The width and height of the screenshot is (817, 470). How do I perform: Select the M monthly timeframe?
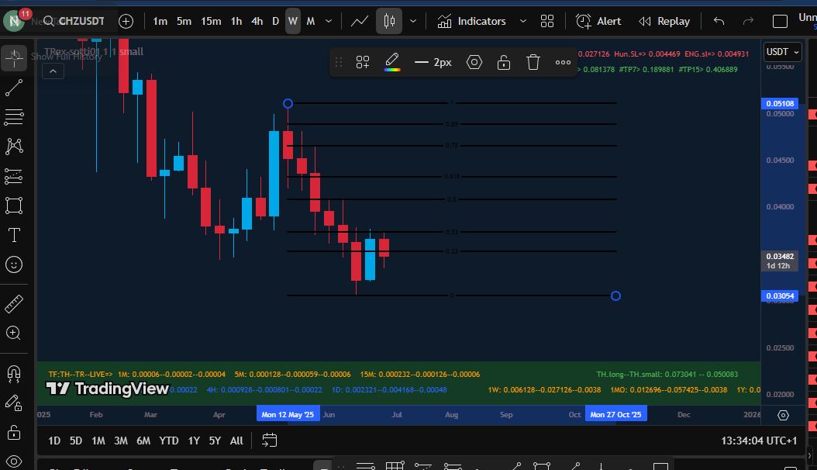[x=311, y=22]
